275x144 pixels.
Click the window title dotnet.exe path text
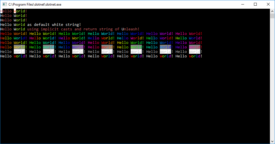tap(35, 4)
